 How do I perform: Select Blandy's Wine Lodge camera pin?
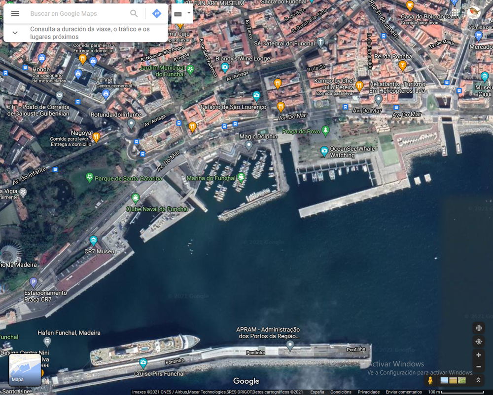click(x=224, y=68)
